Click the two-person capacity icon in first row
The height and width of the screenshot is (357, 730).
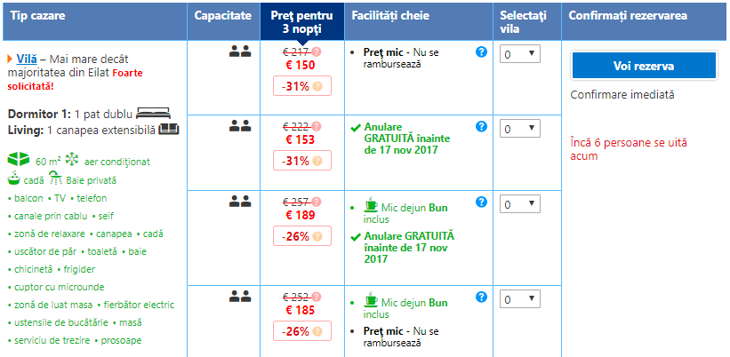(240, 52)
